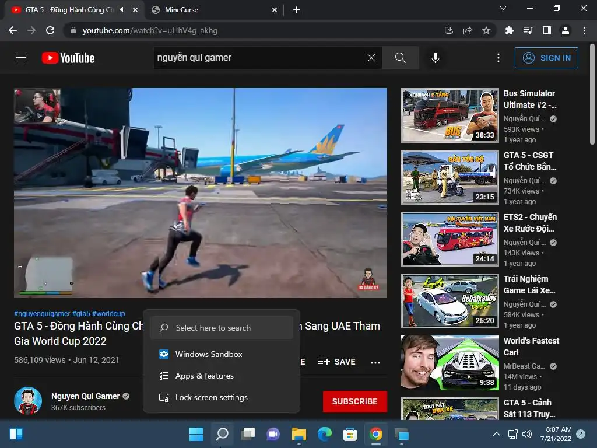This screenshot has width=597, height=448.
Task: Click the video player to pause
Action: 201,192
